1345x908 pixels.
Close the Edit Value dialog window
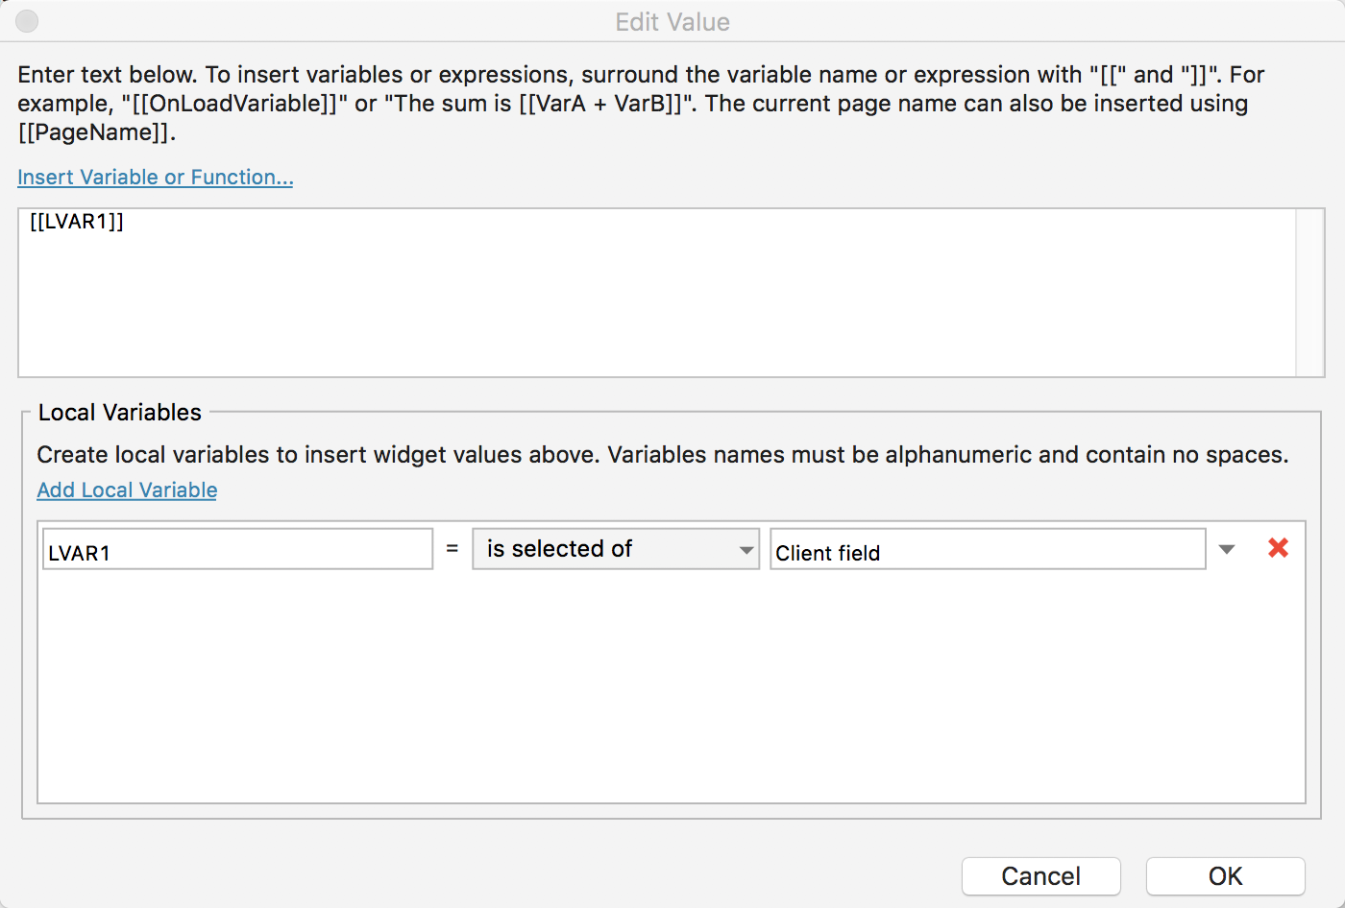(1040, 875)
